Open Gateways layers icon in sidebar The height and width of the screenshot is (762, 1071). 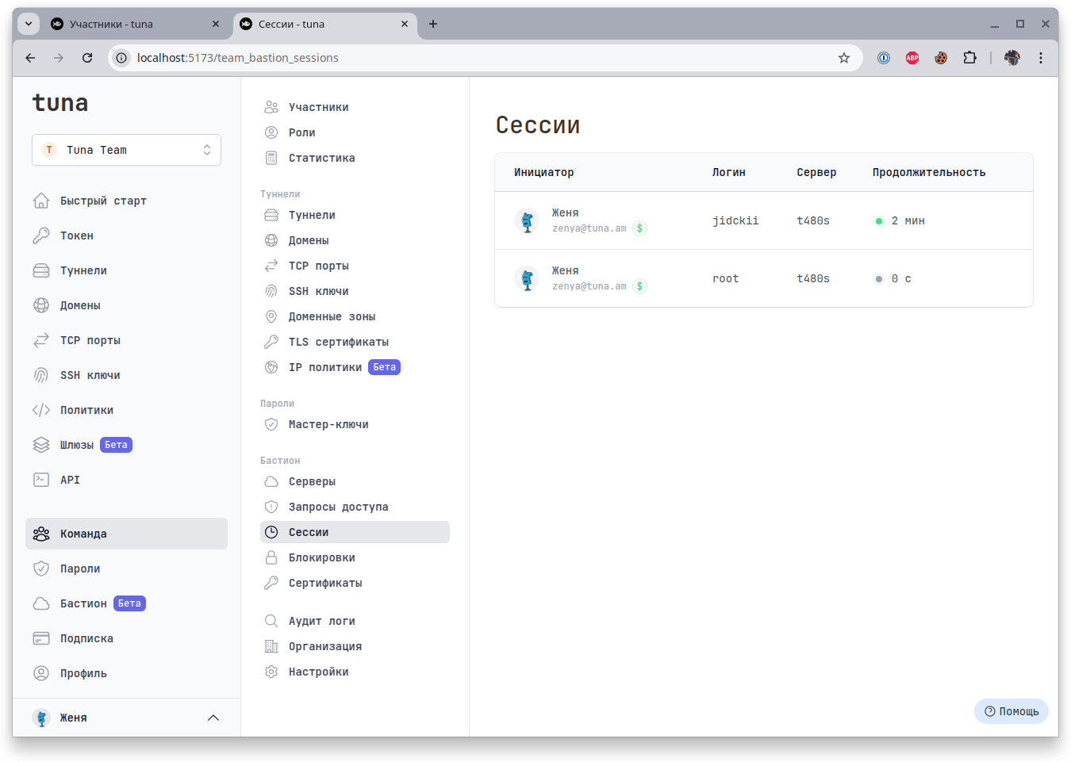(x=41, y=445)
